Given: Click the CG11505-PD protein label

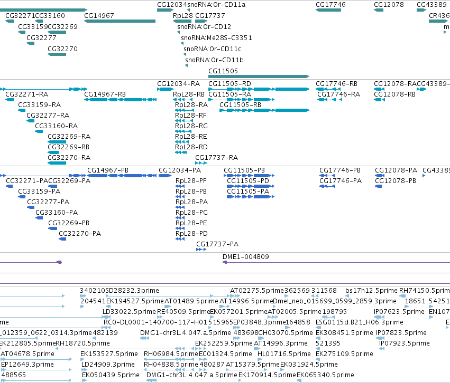Looking at the screenshot, I should 248,181.
